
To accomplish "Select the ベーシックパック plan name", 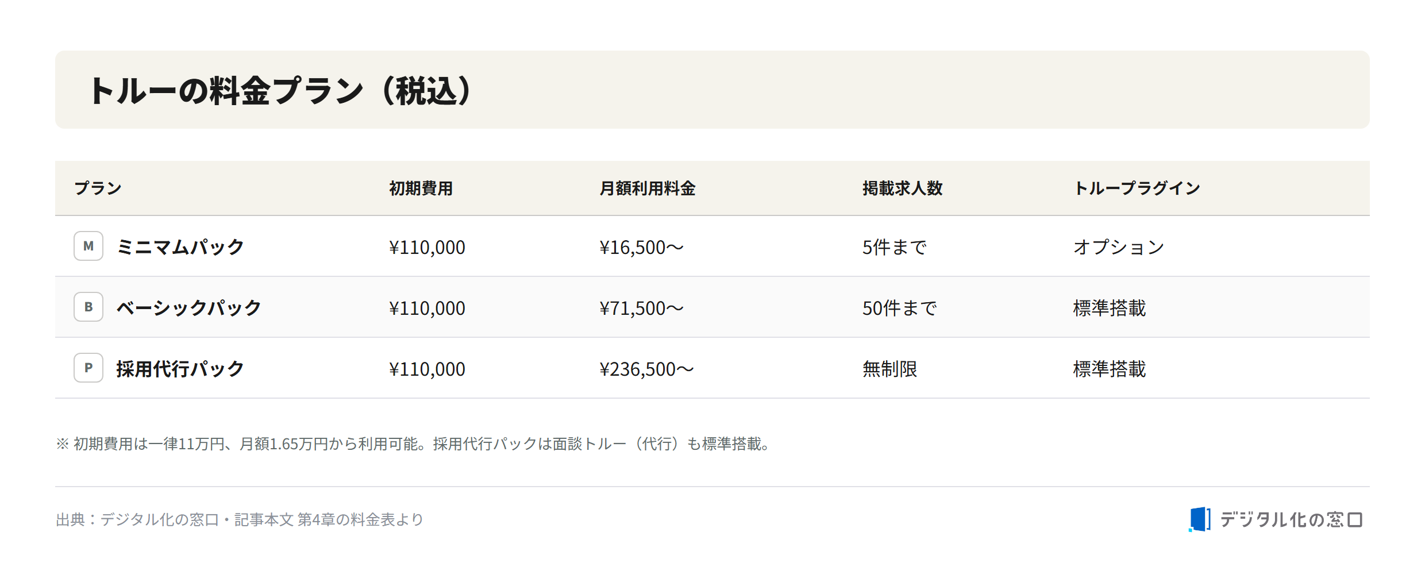I will click(x=189, y=308).
